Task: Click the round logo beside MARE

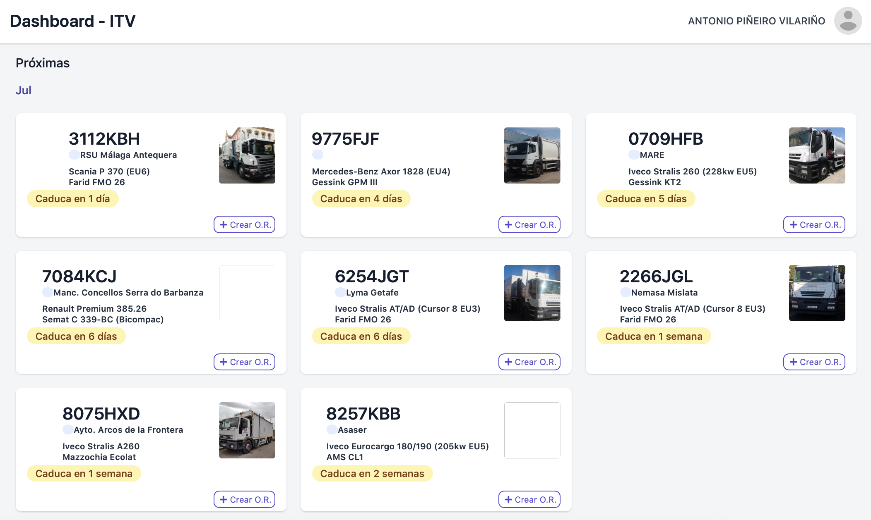Action: (634, 155)
